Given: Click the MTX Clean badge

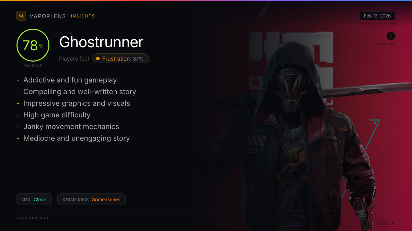Looking at the screenshot, I should pos(34,200).
